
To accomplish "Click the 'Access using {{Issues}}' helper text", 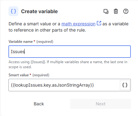I will (68, 64).
